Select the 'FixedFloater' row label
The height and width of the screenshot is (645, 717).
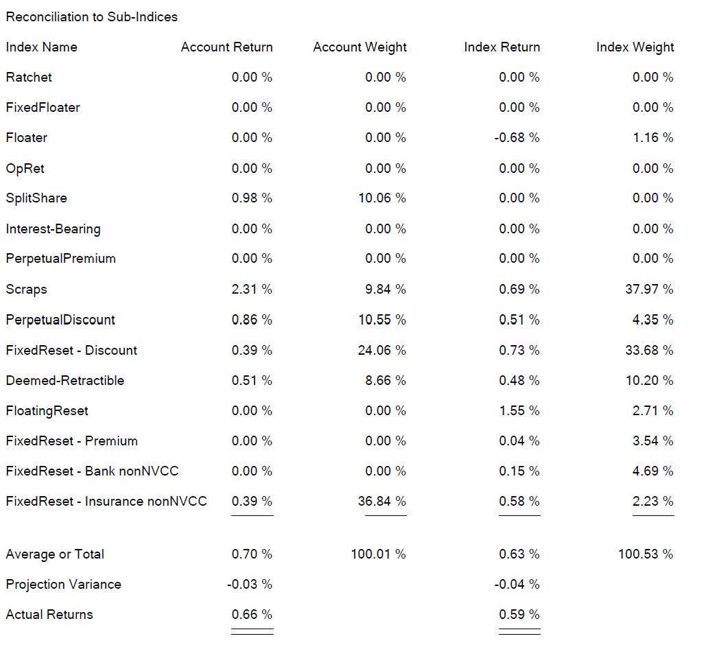(x=43, y=108)
